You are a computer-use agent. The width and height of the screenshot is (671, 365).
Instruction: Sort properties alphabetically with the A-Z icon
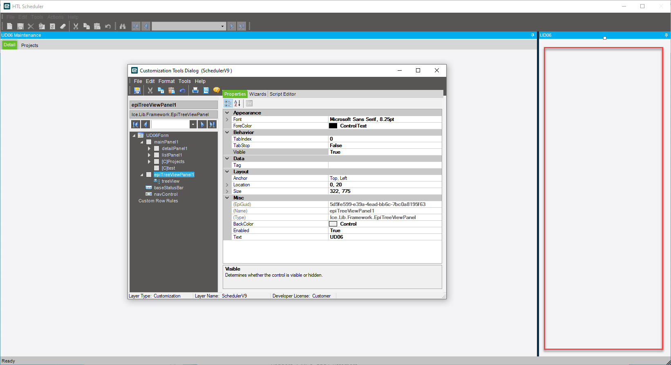pyautogui.click(x=237, y=103)
